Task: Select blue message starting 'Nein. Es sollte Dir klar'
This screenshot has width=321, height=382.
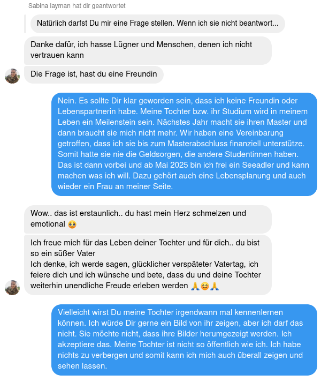Action: pyautogui.click(x=184, y=144)
